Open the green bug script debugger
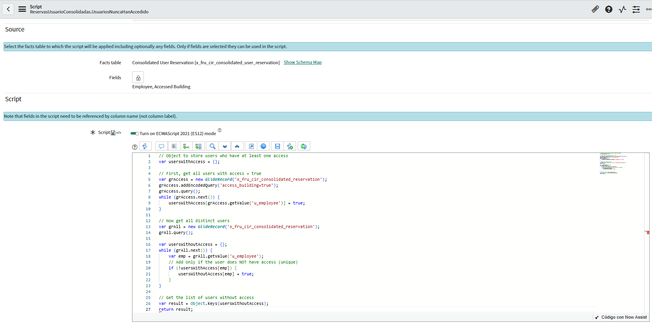This screenshot has width=652, height=323. (304, 146)
